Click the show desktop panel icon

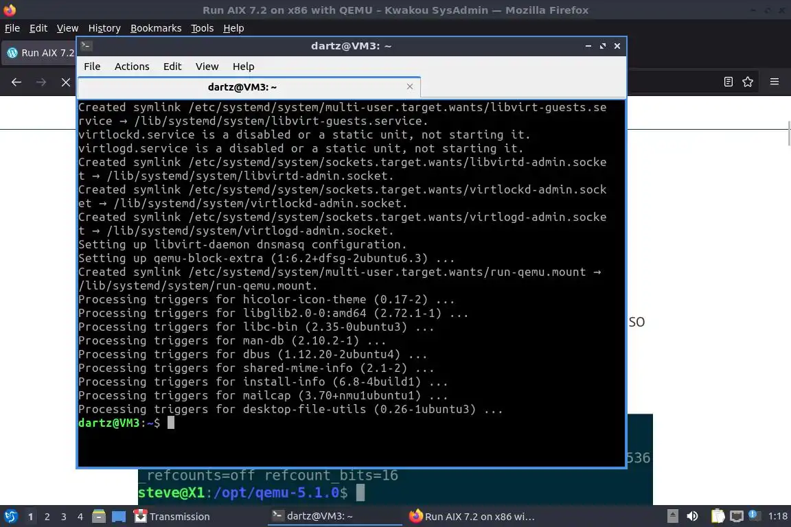click(119, 517)
